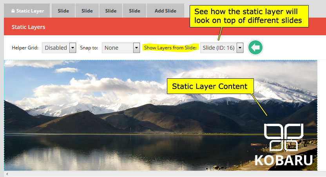Click the lock icon on Static Layer tab

click(13, 11)
